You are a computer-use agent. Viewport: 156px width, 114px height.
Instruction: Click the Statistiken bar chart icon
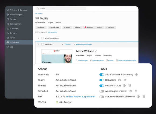8,28
